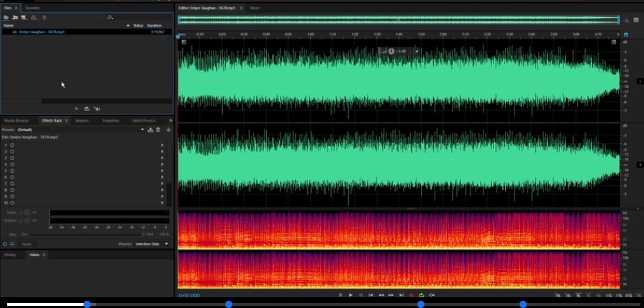644x308 pixels.
Task: Toggle power for effect slot 1
Action: [x=12, y=145]
